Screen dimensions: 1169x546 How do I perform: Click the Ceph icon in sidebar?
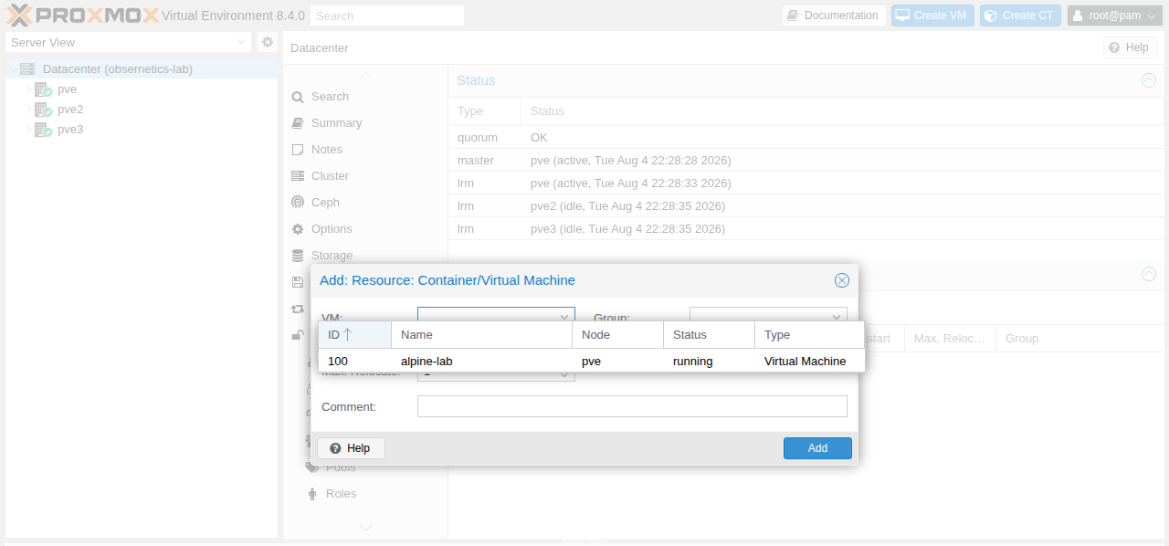[298, 203]
